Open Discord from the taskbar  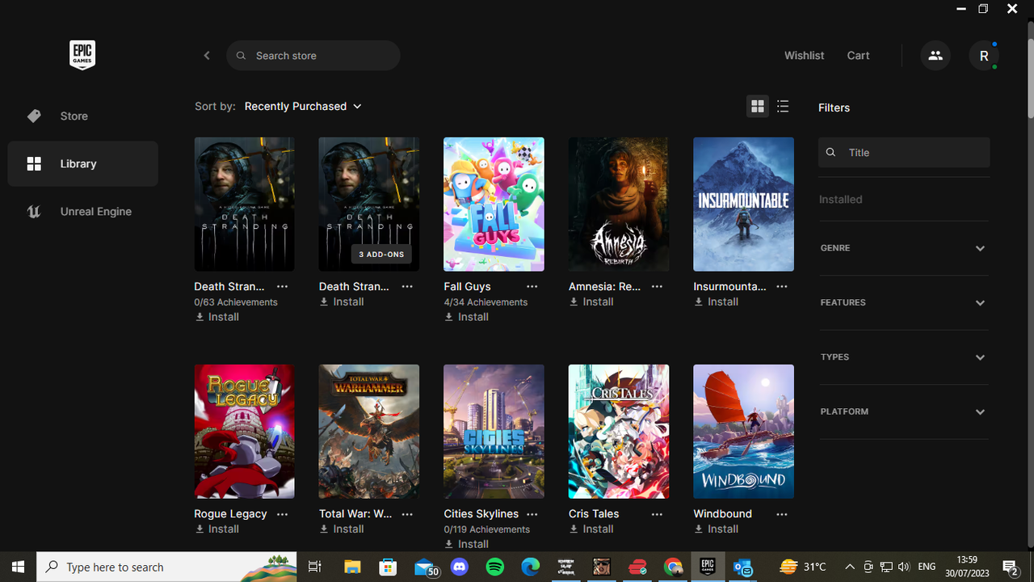coord(460,567)
